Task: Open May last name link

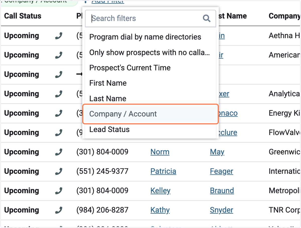Action: (217, 152)
